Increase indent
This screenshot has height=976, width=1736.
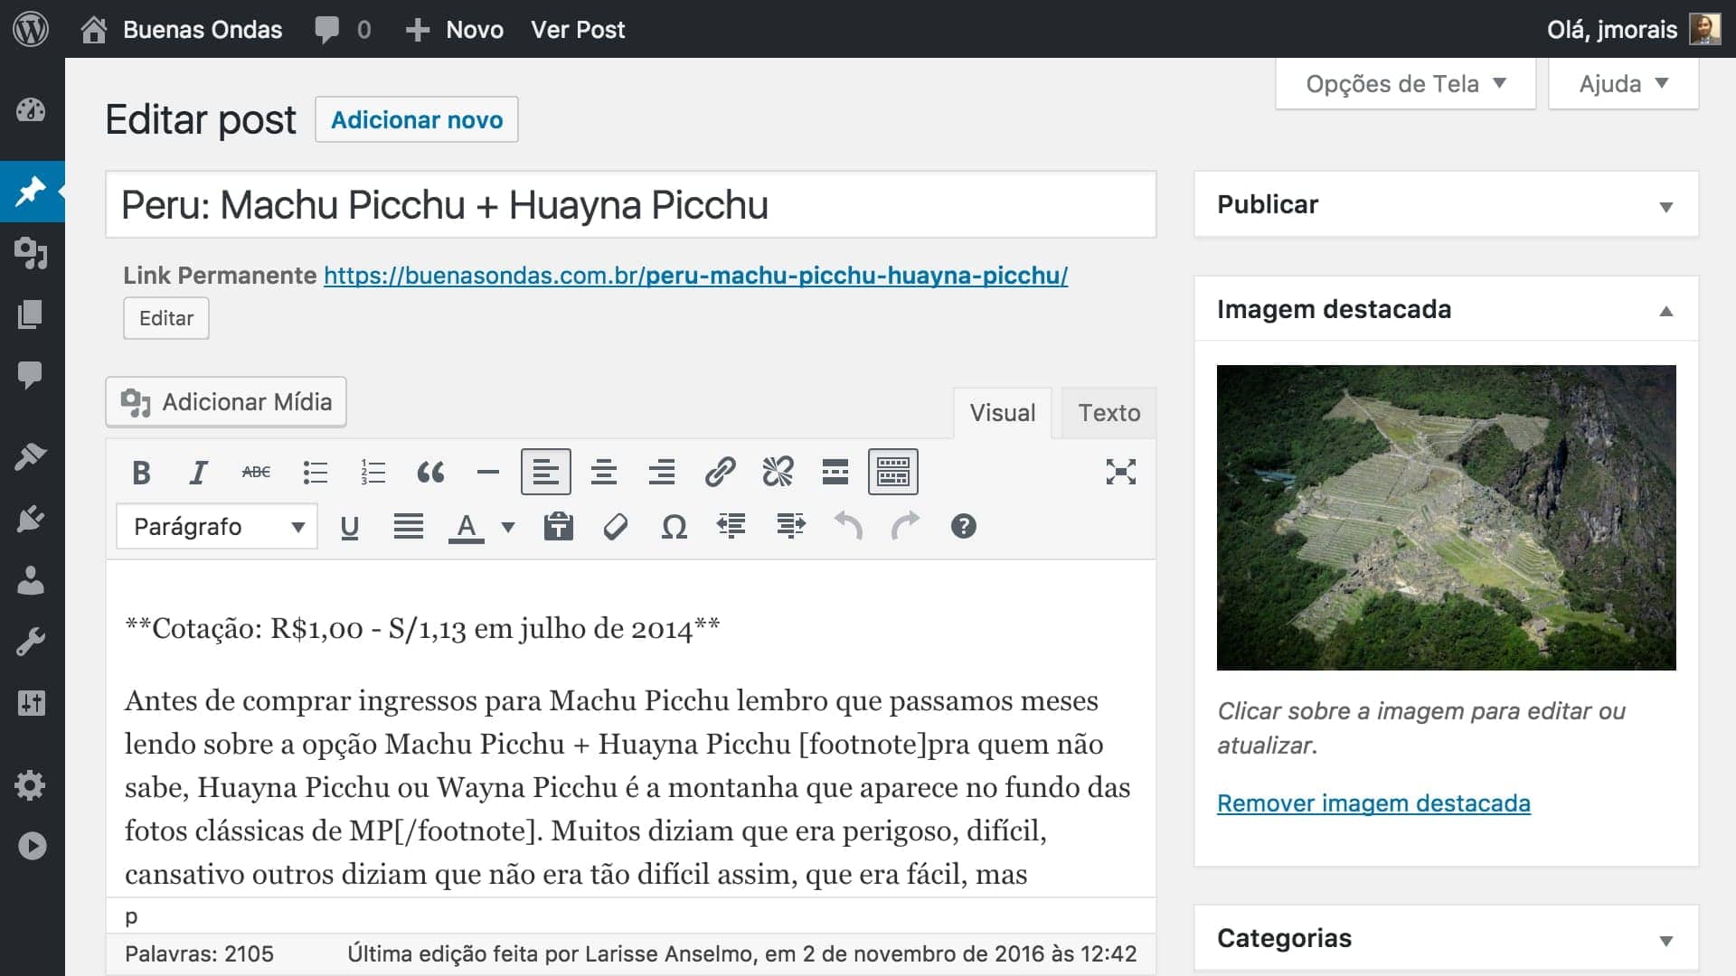[790, 527]
